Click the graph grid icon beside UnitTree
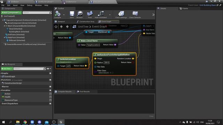 [x=74, y=27]
